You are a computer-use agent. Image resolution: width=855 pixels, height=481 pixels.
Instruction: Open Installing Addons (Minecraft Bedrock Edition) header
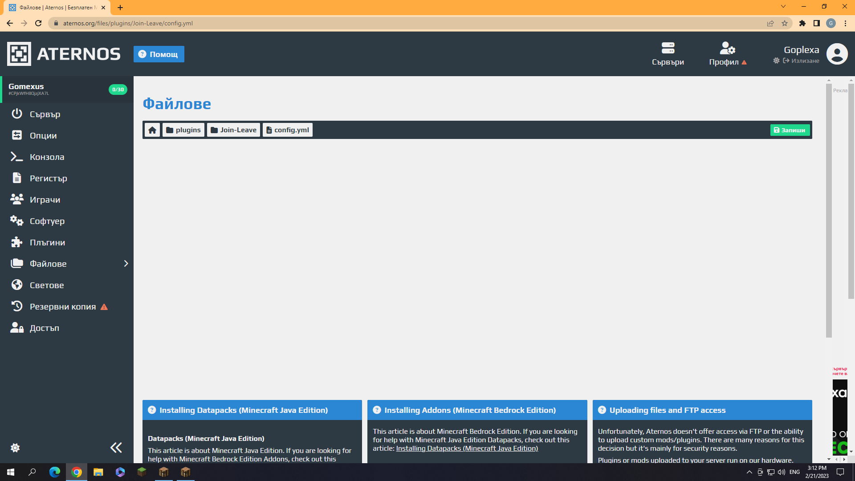click(x=477, y=410)
